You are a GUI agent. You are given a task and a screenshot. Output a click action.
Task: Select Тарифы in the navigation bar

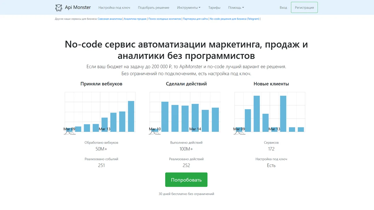click(x=214, y=7)
